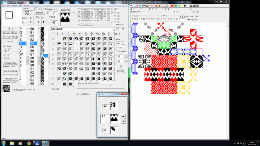Click the R value spinner
The width and height of the screenshot is (260, 146).
[x=126, y=56]
